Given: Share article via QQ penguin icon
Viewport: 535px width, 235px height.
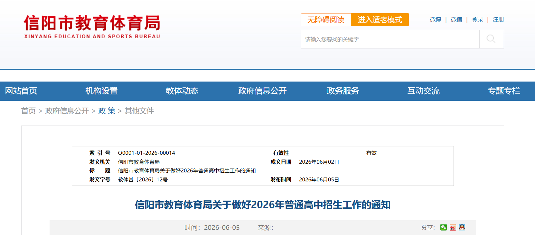Looking at the screenshot, I should click(462, 227).
